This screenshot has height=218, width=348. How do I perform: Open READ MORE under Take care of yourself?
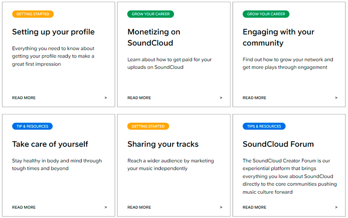click(x=24, y=208)
